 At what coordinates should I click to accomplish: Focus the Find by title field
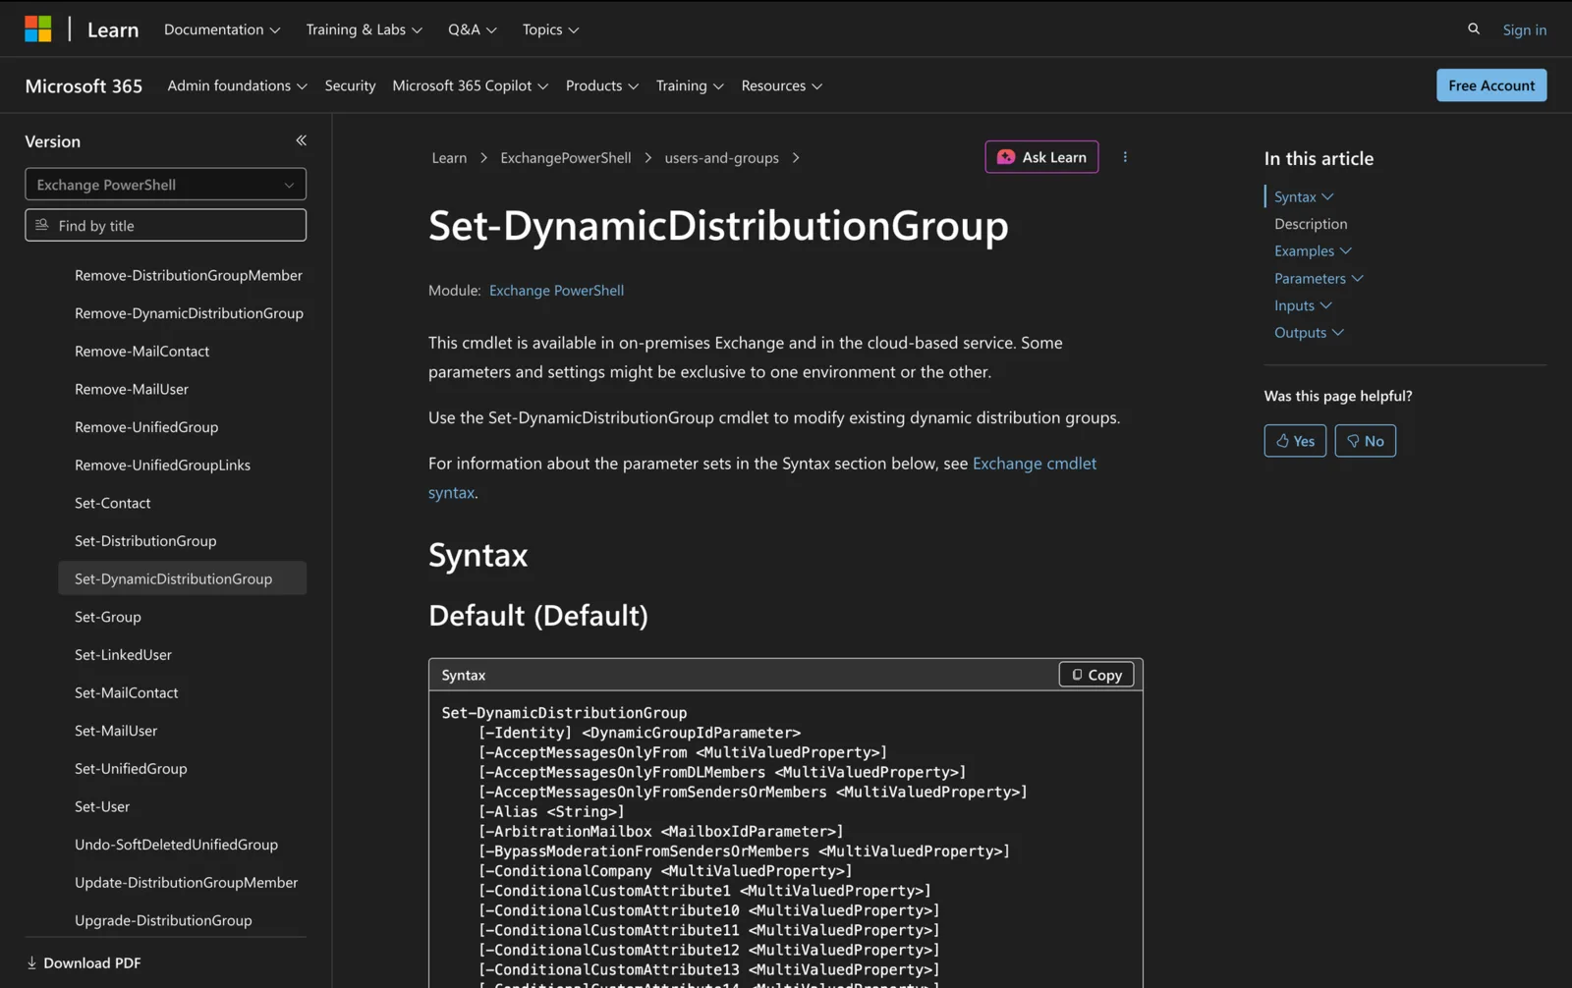165,225
